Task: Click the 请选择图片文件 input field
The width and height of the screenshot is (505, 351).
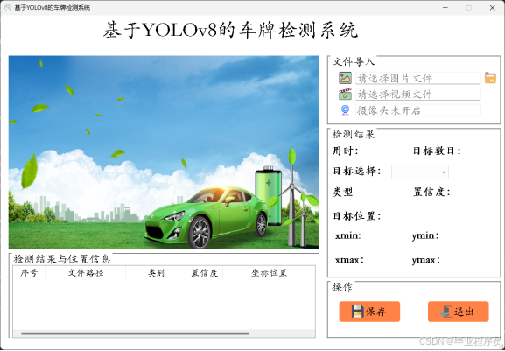Action: (418, 78)
